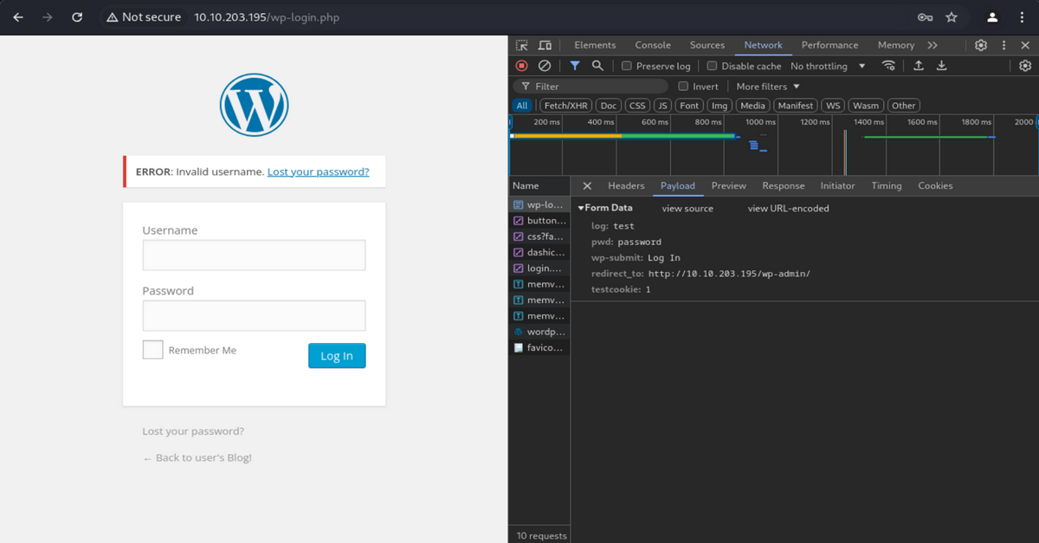Viewport: 1039px width, 543px height.
Task: Switch to the Elements tab
Action: 595,45
